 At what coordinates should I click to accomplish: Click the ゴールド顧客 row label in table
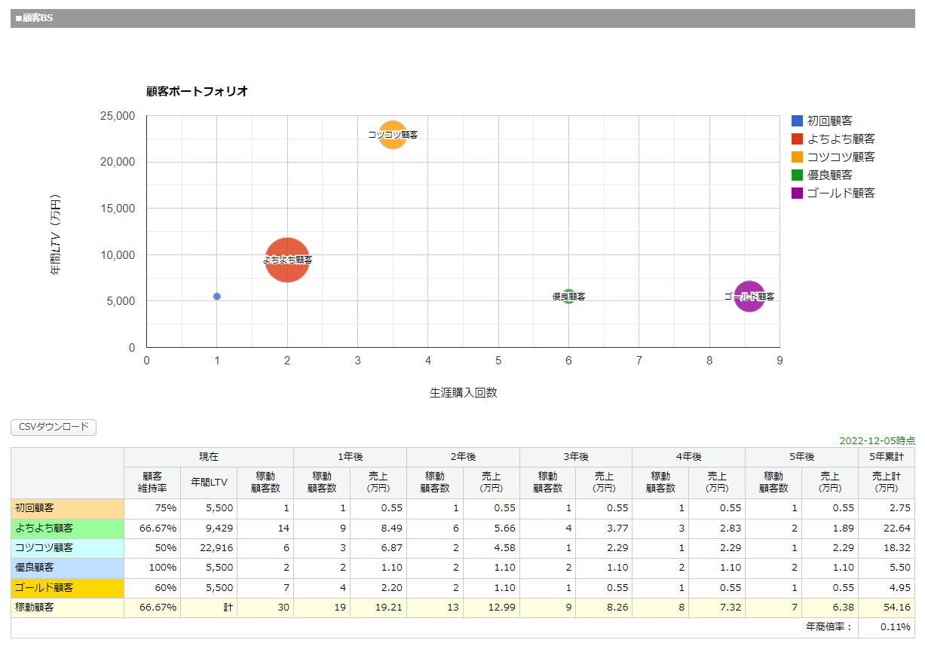(x=67, y=588)
